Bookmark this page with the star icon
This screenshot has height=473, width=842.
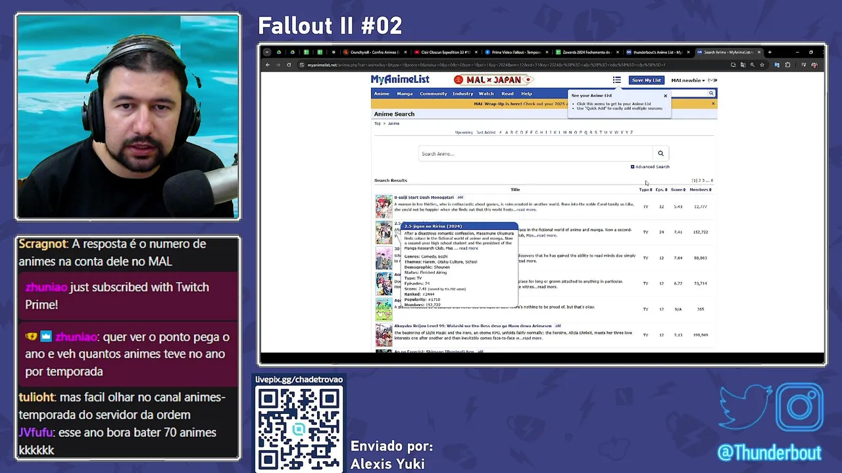coord(762,65)
